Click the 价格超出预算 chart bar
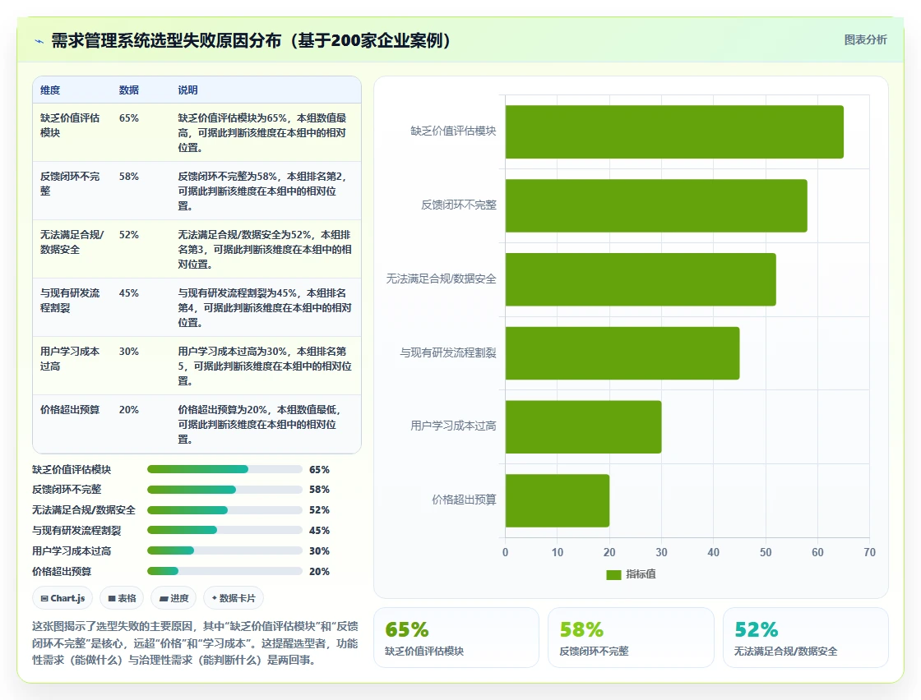The height and width of the screenshot is (700, 921). pos(558,500)
